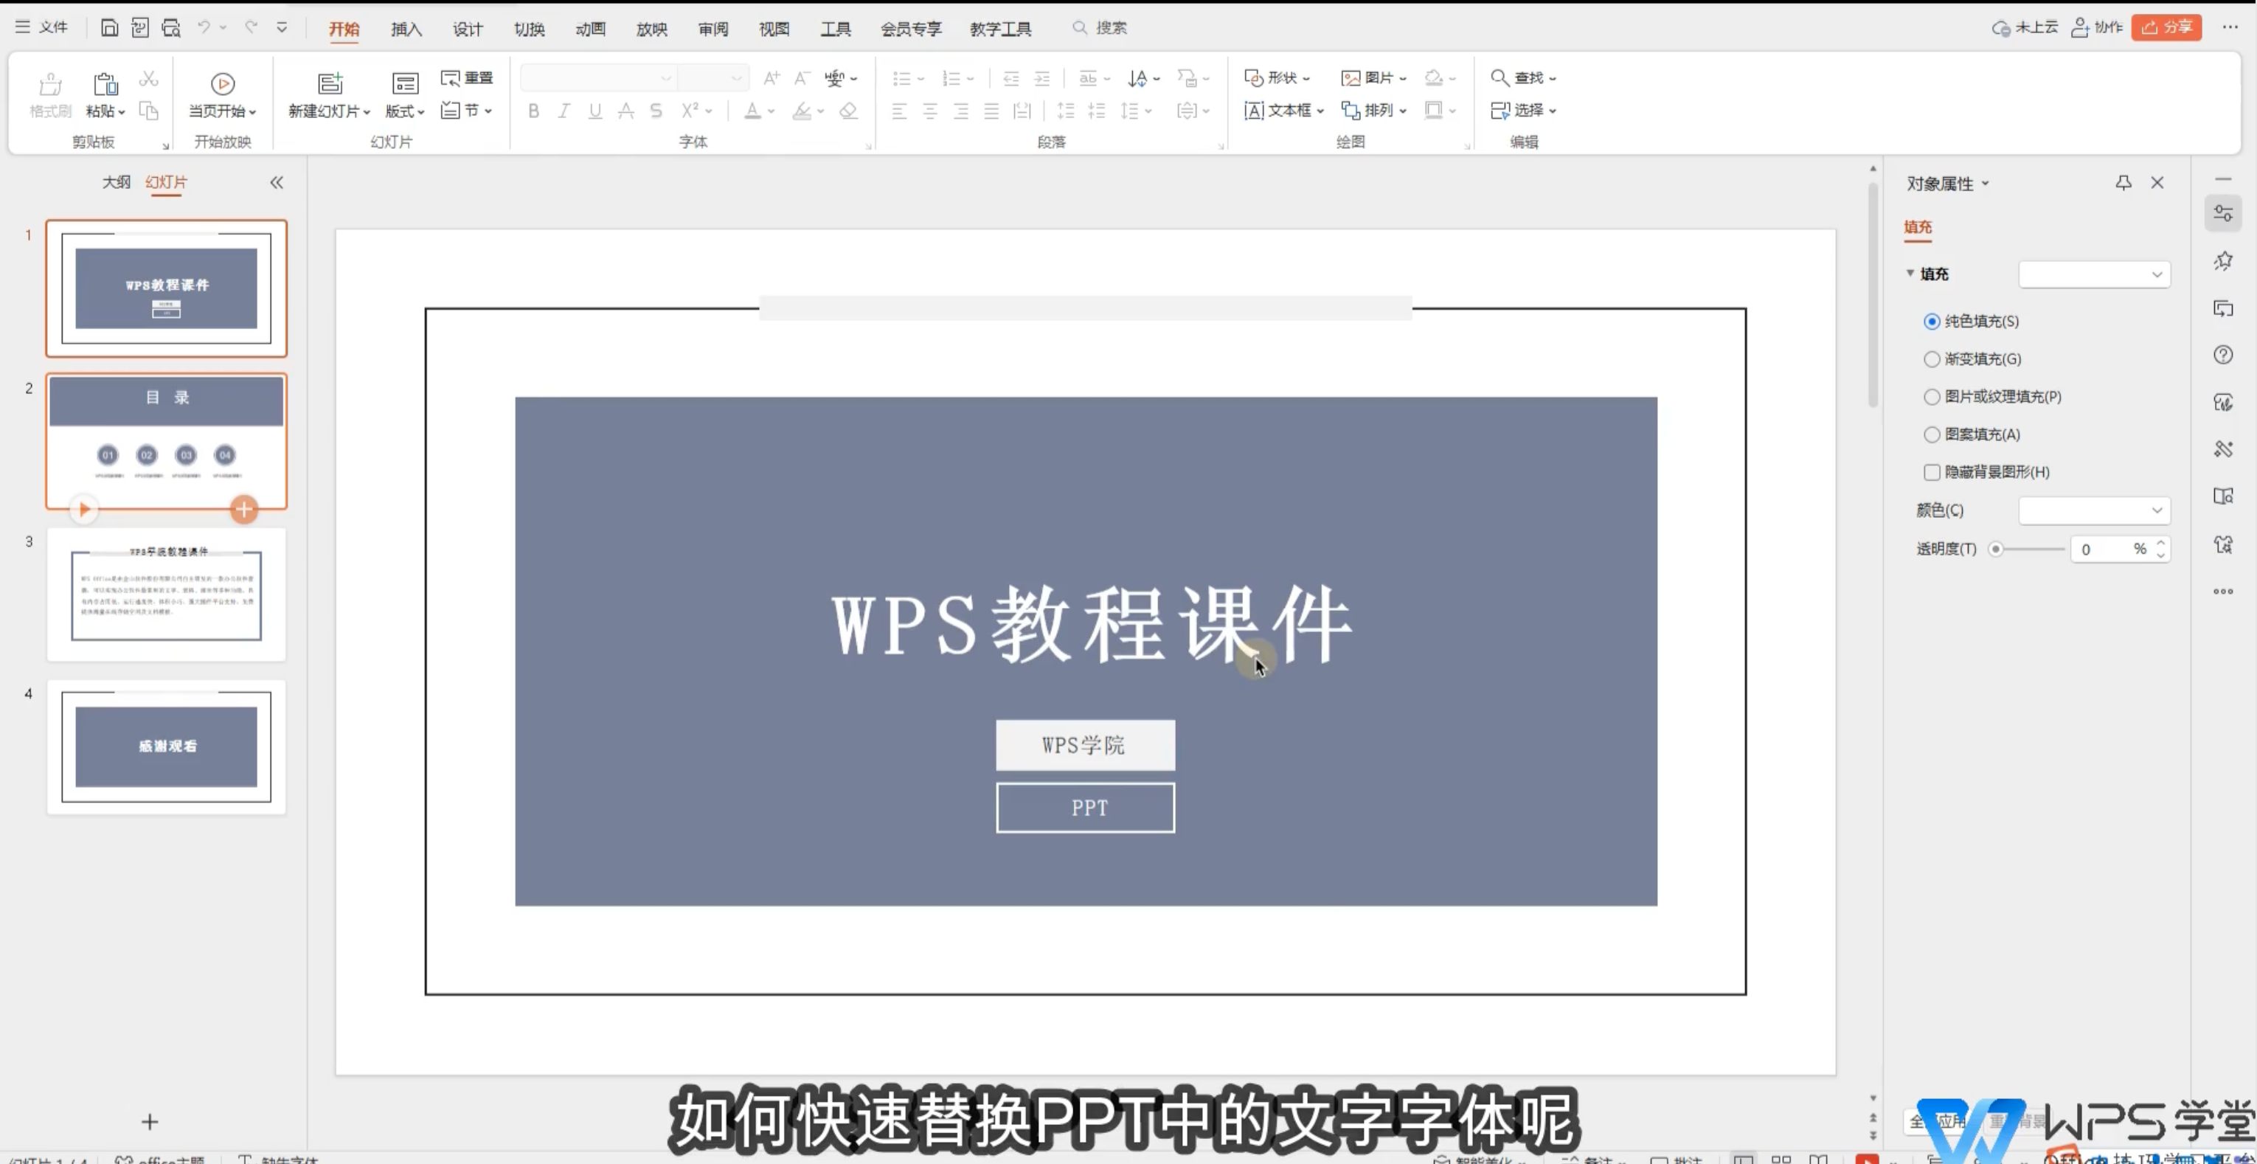Toggle Strikethrough formatting

pyautogui.click(x=656, y=111)
